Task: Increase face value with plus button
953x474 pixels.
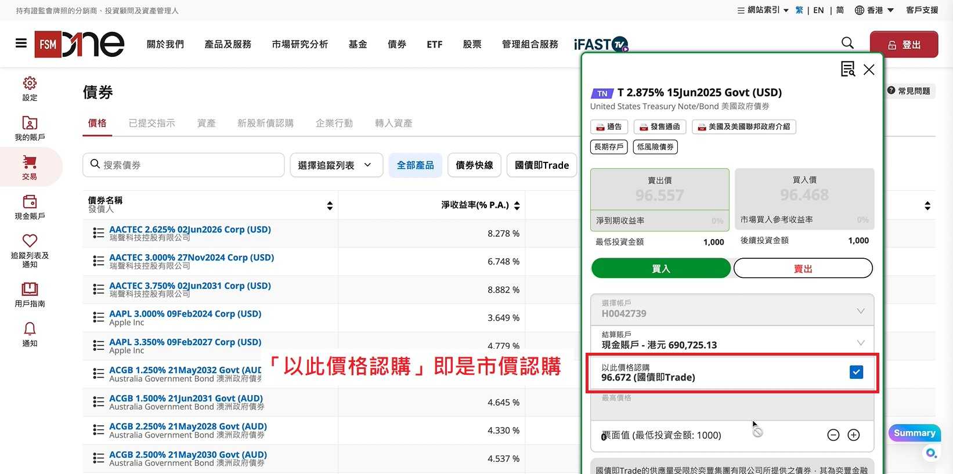Action: pos(854,435)
